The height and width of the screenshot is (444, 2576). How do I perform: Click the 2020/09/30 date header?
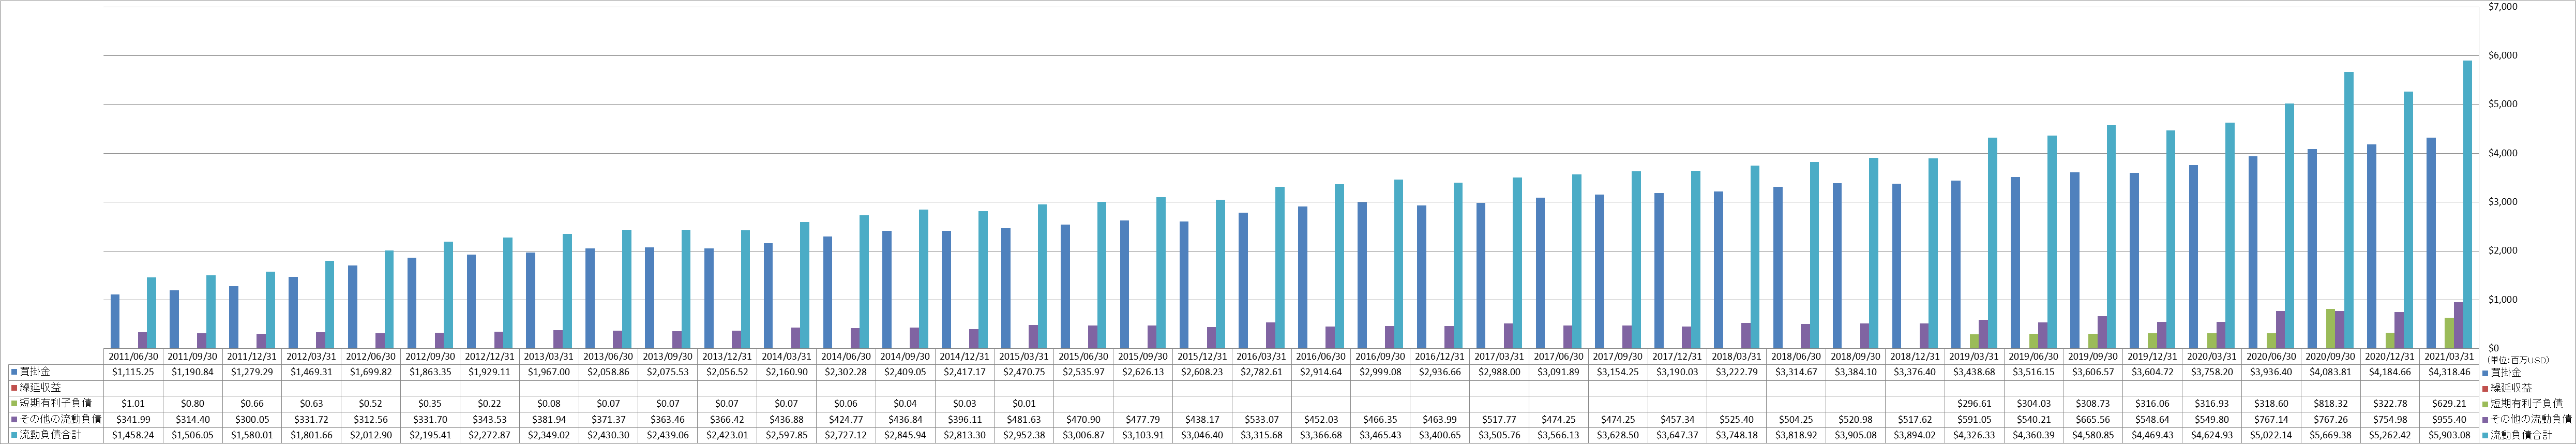(2330, 356)
